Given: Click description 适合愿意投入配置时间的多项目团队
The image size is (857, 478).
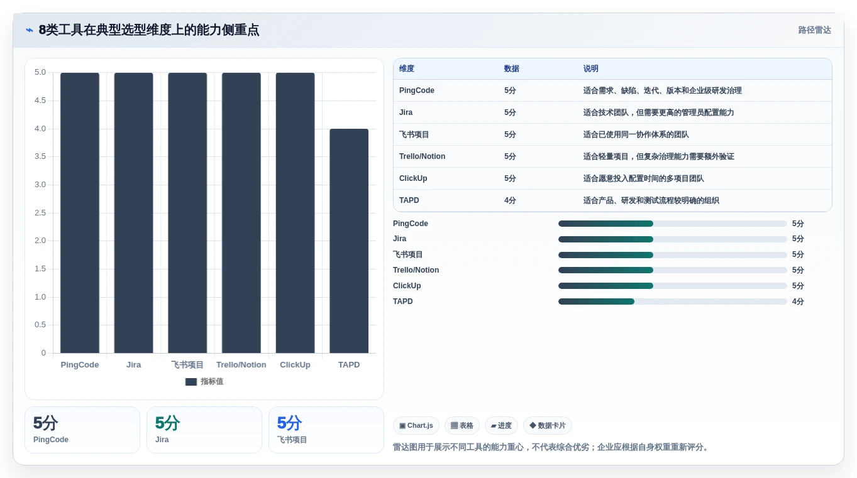Looking at the screenshot, I should [x=644, y=178].
